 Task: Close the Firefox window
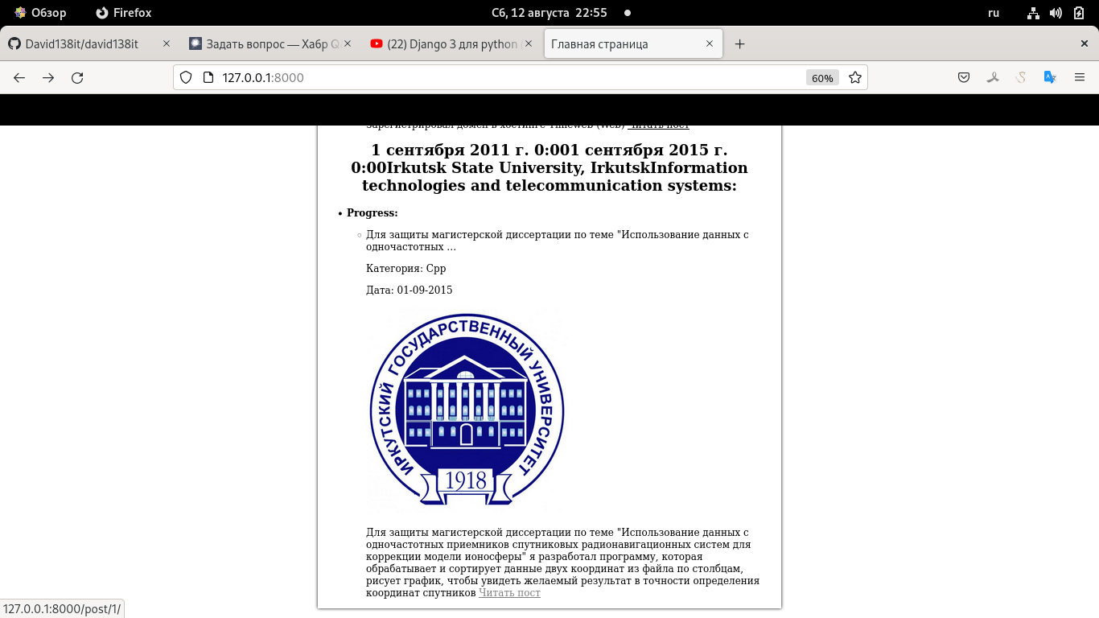click(x=1084, y=43)
